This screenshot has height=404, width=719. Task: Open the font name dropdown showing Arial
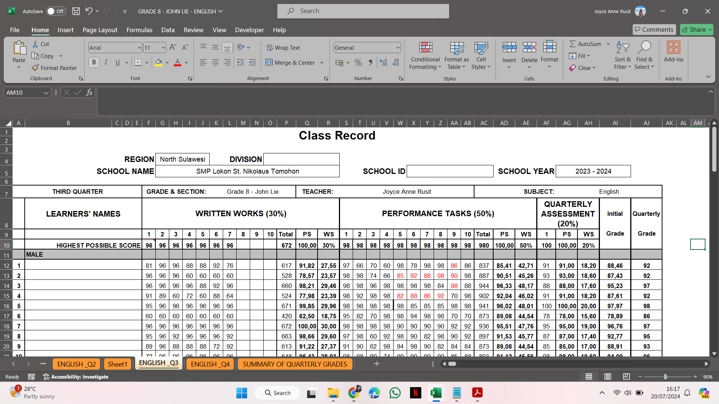[139, 48]
